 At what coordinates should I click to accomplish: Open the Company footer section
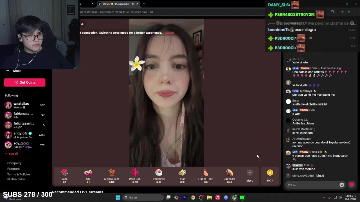pos(14,163)
